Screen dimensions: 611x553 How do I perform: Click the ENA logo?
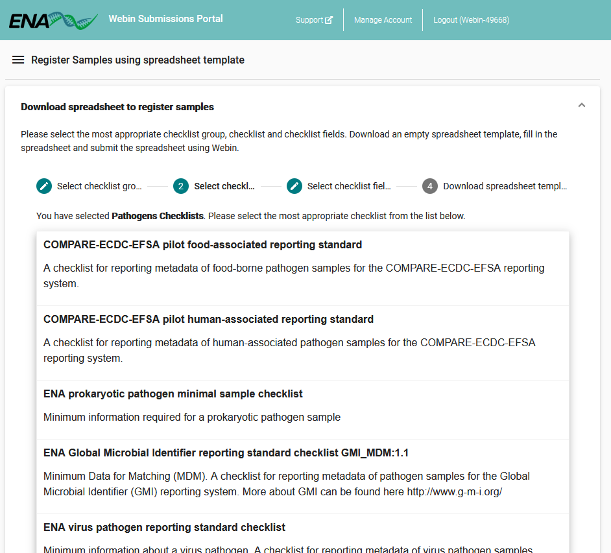point(53,21)
